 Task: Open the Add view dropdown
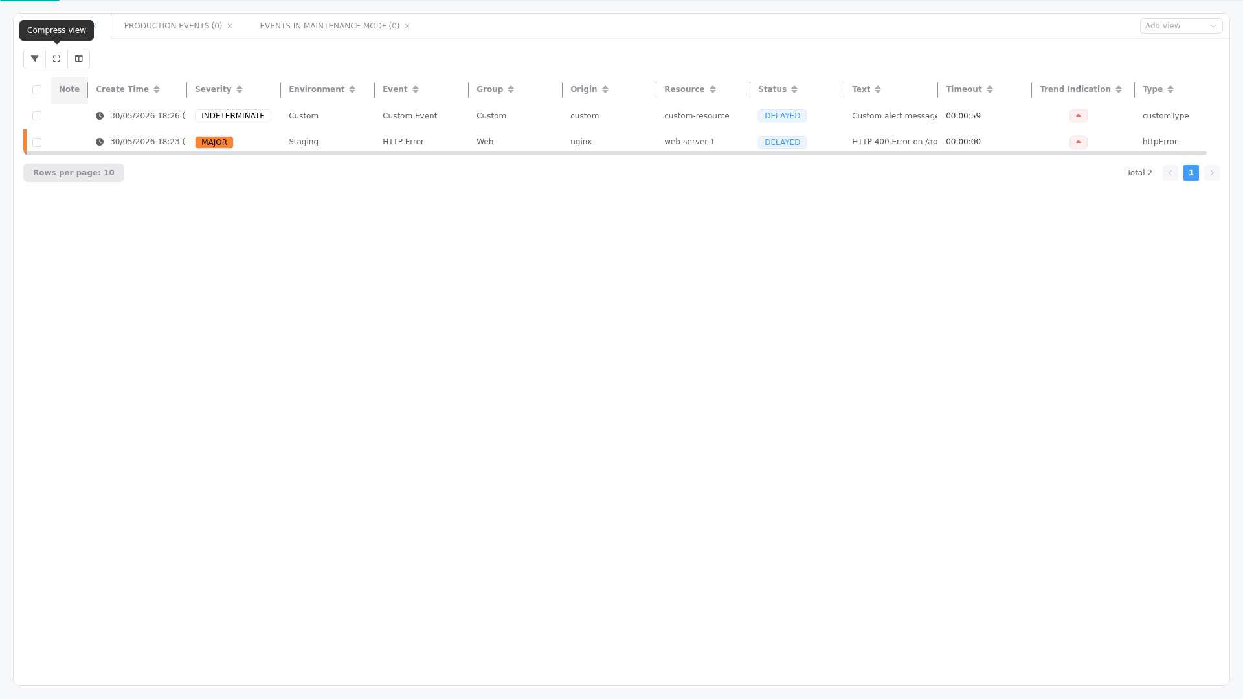(1181, 26)
